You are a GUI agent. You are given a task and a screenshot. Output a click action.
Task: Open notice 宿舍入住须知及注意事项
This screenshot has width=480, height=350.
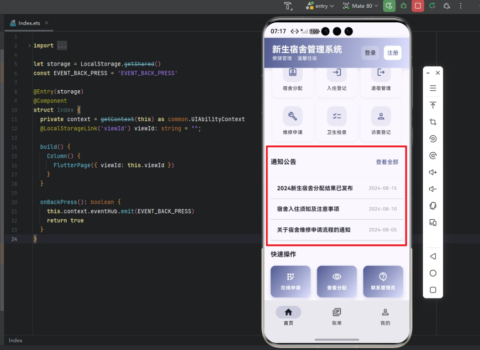337,209
